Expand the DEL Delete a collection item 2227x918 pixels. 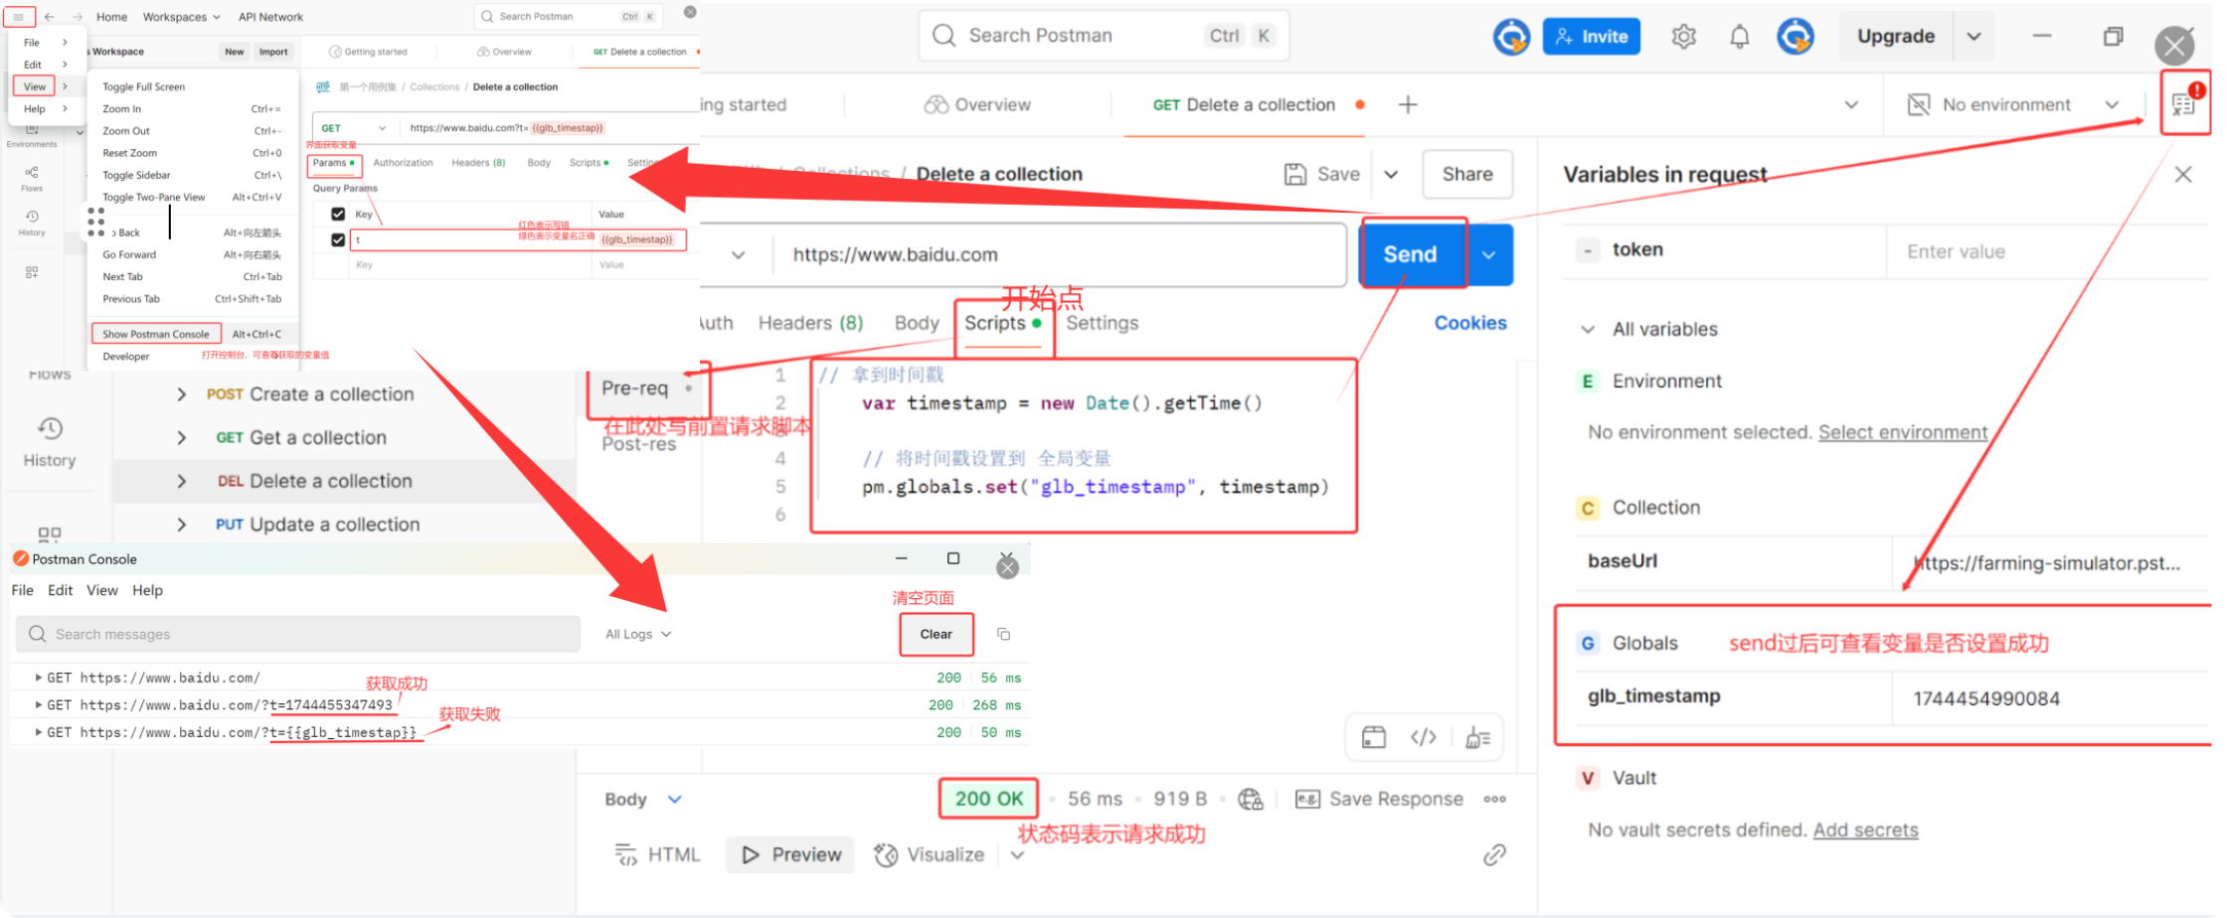click(181, 481)
